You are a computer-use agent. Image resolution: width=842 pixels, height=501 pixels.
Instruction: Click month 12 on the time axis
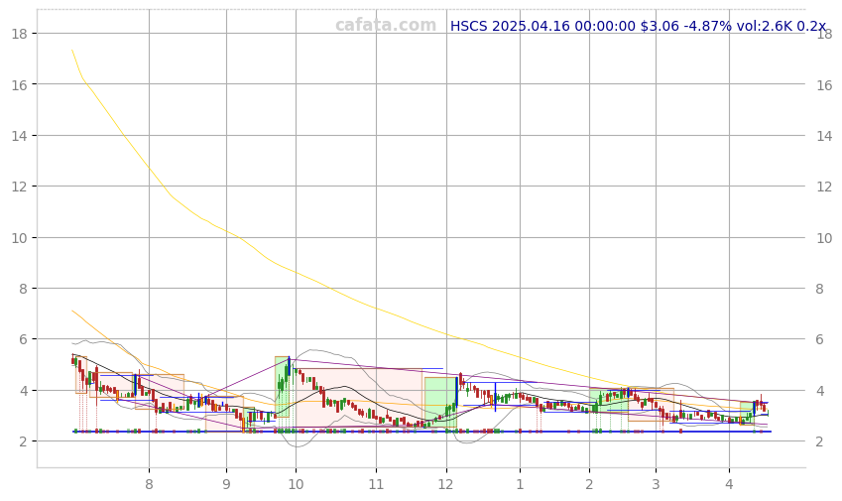(445, 484)
